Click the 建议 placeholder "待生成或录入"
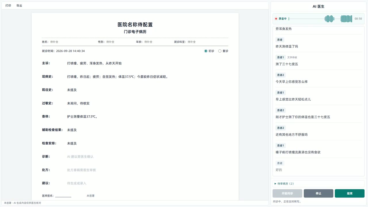Viewport: 368px width, 207px height. [x=77, y=183]
